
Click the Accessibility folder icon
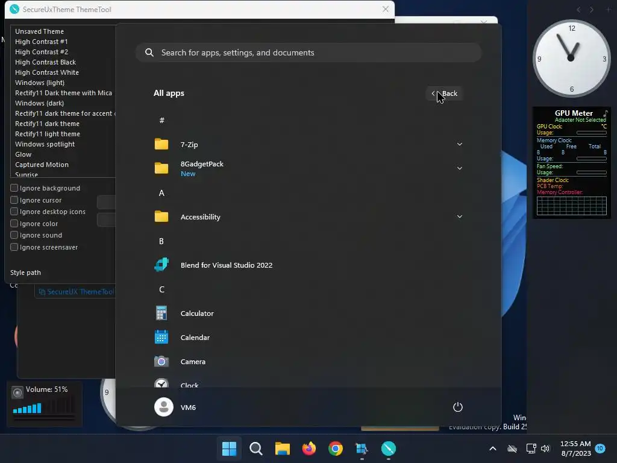pyautogui.click(x=161, y=216)
